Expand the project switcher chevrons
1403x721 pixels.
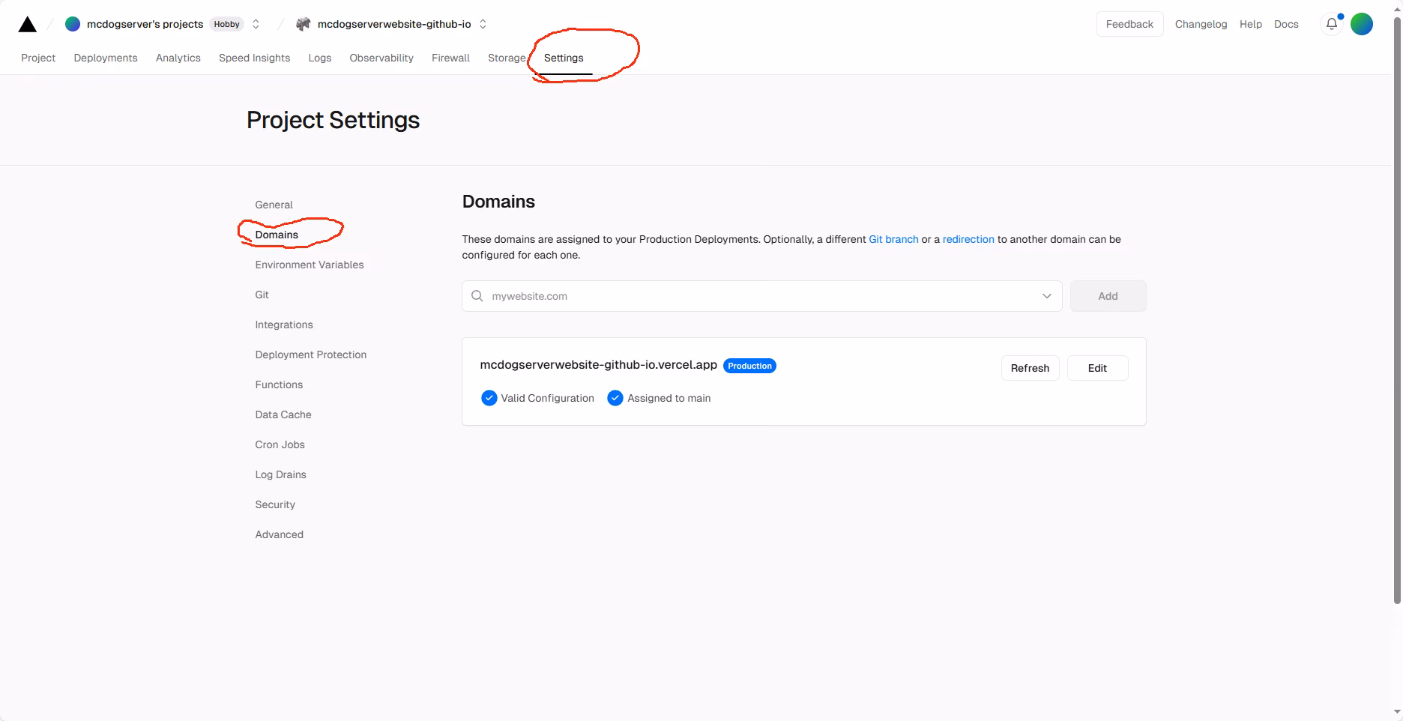[x=483, y=24]
